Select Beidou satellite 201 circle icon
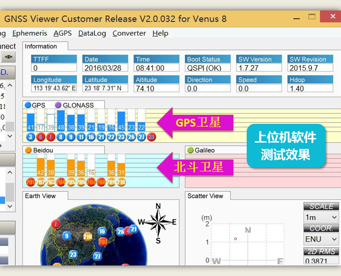 coord(30,182)
